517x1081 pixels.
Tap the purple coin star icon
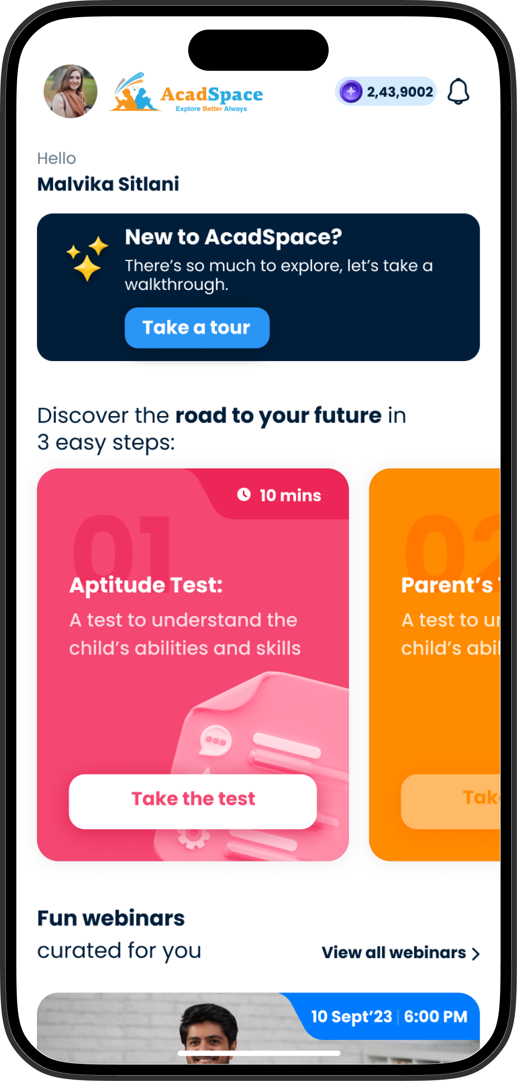pos(351,91)
